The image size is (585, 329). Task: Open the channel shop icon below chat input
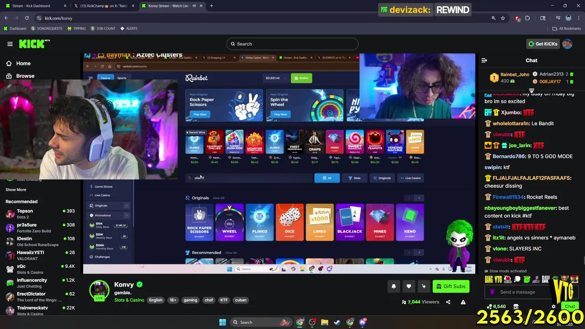(516, 307)
